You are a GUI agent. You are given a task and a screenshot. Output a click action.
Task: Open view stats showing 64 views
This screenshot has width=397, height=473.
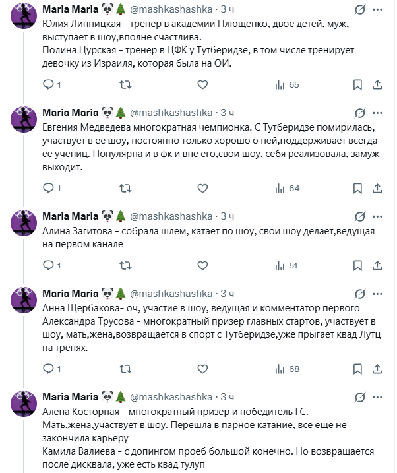tap(288, 188)
